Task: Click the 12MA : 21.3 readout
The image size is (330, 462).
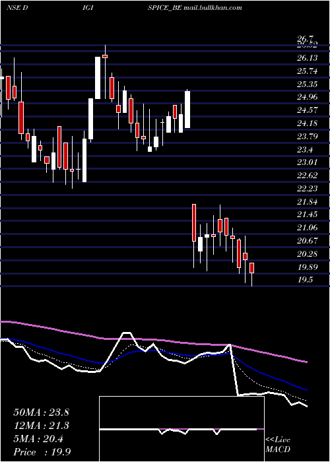Action: click(x=41, y=426)
